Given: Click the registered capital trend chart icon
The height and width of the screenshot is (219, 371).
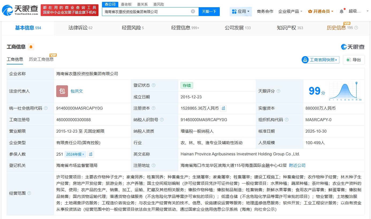Looking at the screenshot, I should tap(224, 108).
